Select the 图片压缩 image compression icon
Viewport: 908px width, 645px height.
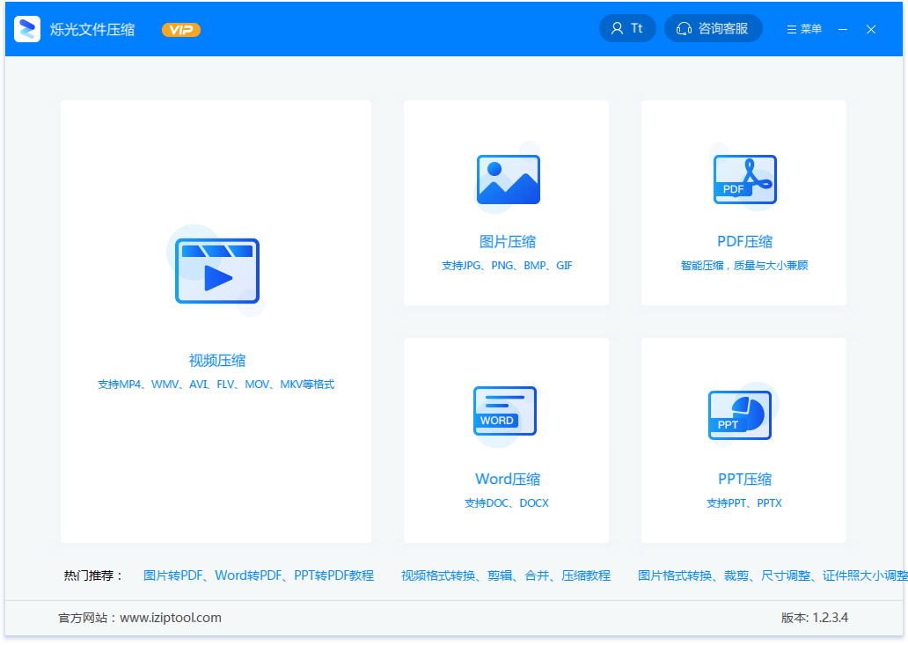(507, 180)
